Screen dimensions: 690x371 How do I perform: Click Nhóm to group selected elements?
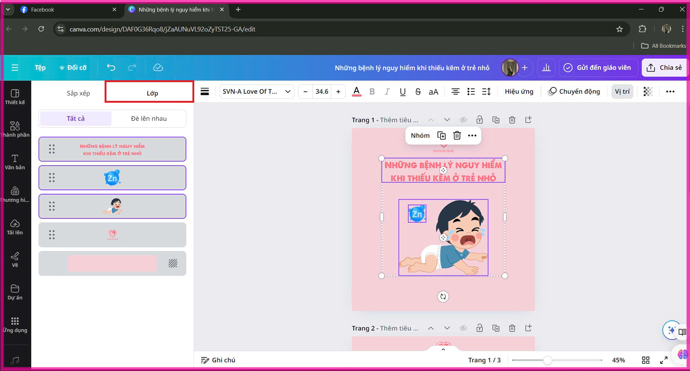point(420,136)
